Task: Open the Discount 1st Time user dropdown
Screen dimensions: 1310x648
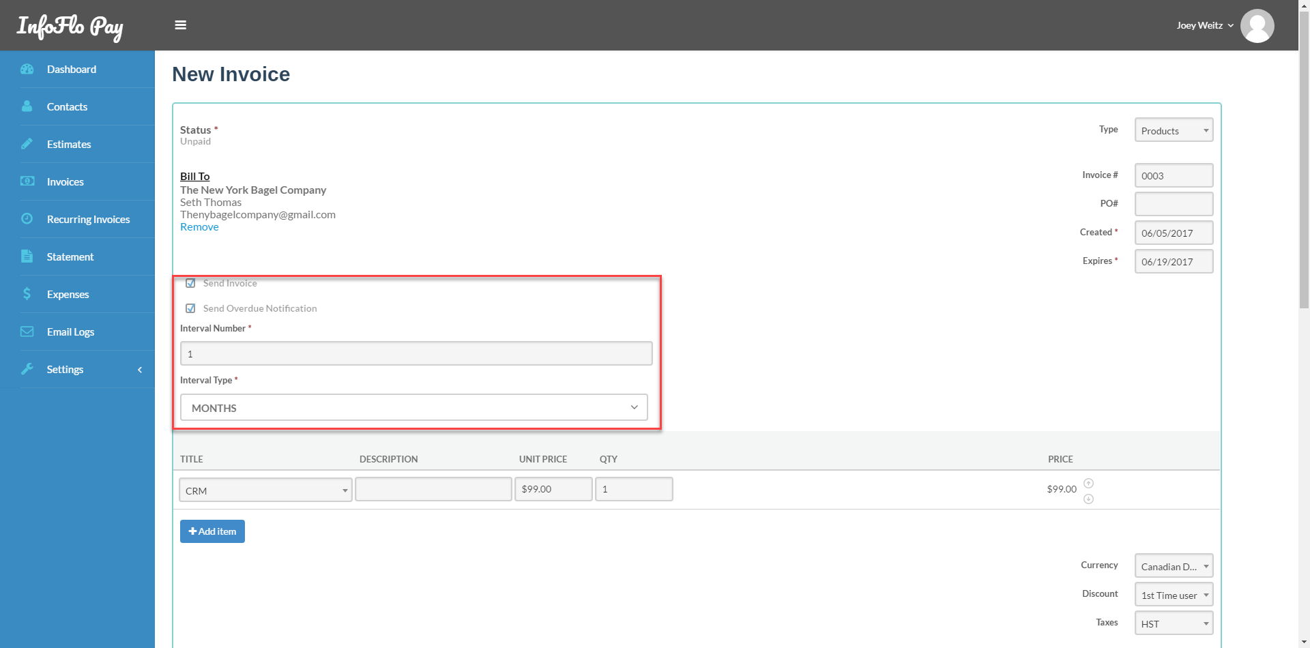Action: (1174, 595)
